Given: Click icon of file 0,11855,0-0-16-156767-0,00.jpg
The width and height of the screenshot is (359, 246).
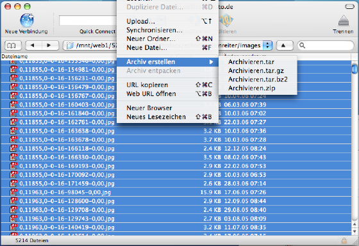Looking at the screenshot, I should click(x=13, y=95).
